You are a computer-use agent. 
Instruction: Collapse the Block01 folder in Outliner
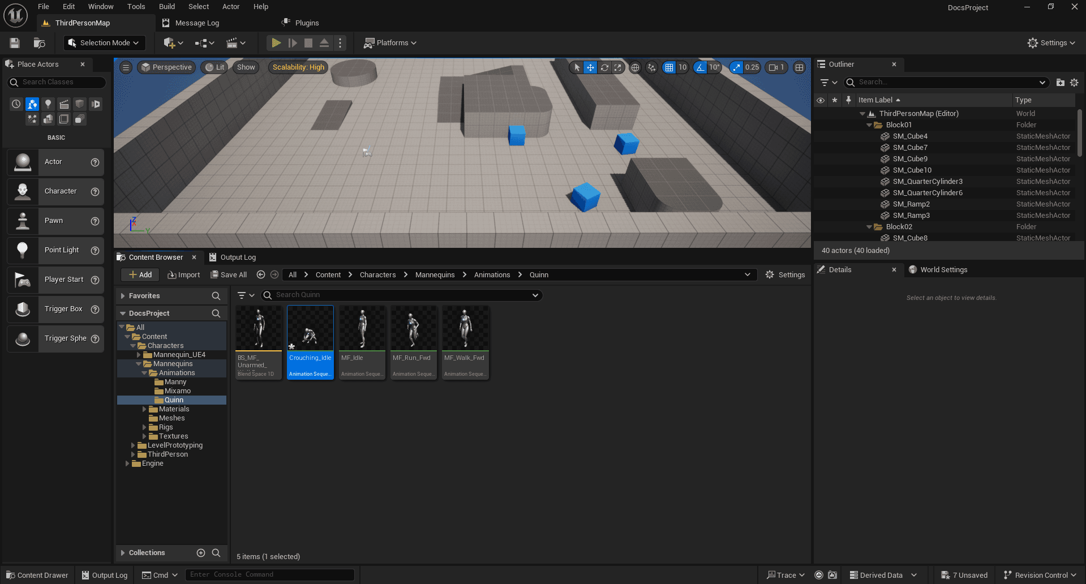coord(869,125)
